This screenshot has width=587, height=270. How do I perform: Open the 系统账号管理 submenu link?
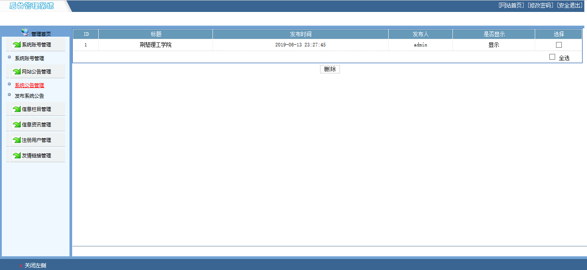point(29,58)
